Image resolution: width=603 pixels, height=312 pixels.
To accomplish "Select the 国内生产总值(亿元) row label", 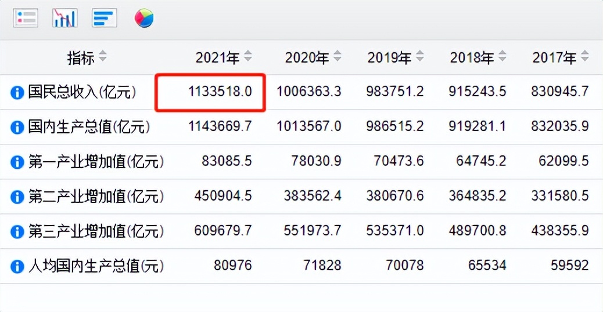I will (89, 126).
